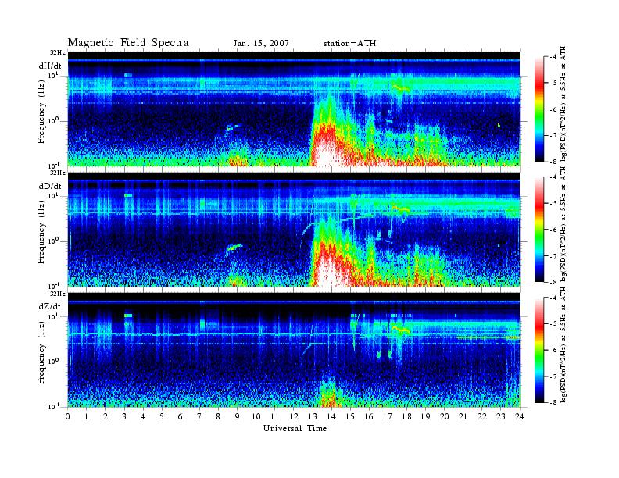Click the dD/dt panel color scale bar
Viewport: 619px width, 478px height.
(538, 230)
